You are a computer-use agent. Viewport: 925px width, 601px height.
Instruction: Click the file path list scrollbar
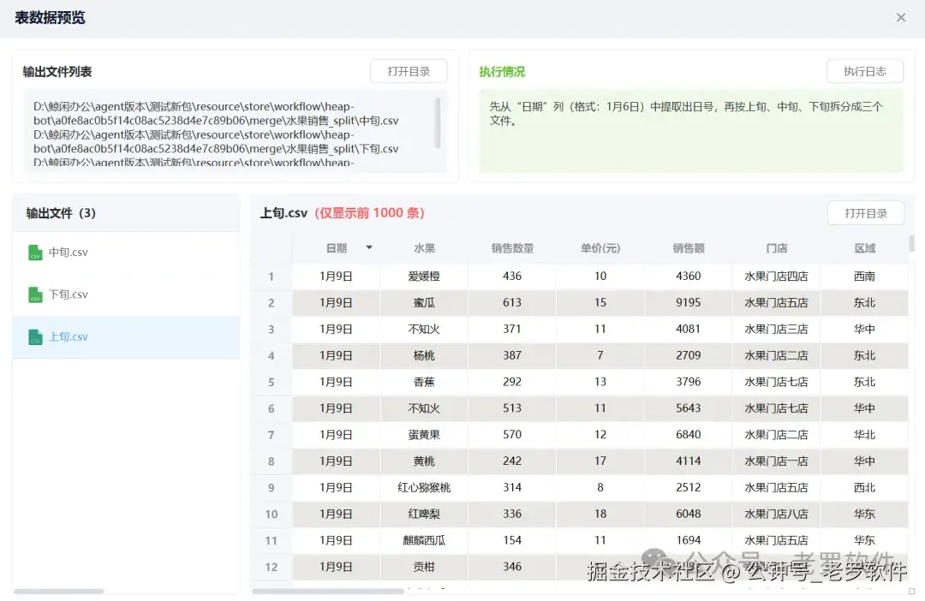438,122
